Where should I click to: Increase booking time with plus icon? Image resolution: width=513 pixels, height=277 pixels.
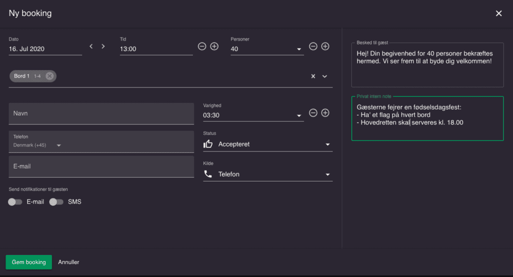tap(214, 46)
